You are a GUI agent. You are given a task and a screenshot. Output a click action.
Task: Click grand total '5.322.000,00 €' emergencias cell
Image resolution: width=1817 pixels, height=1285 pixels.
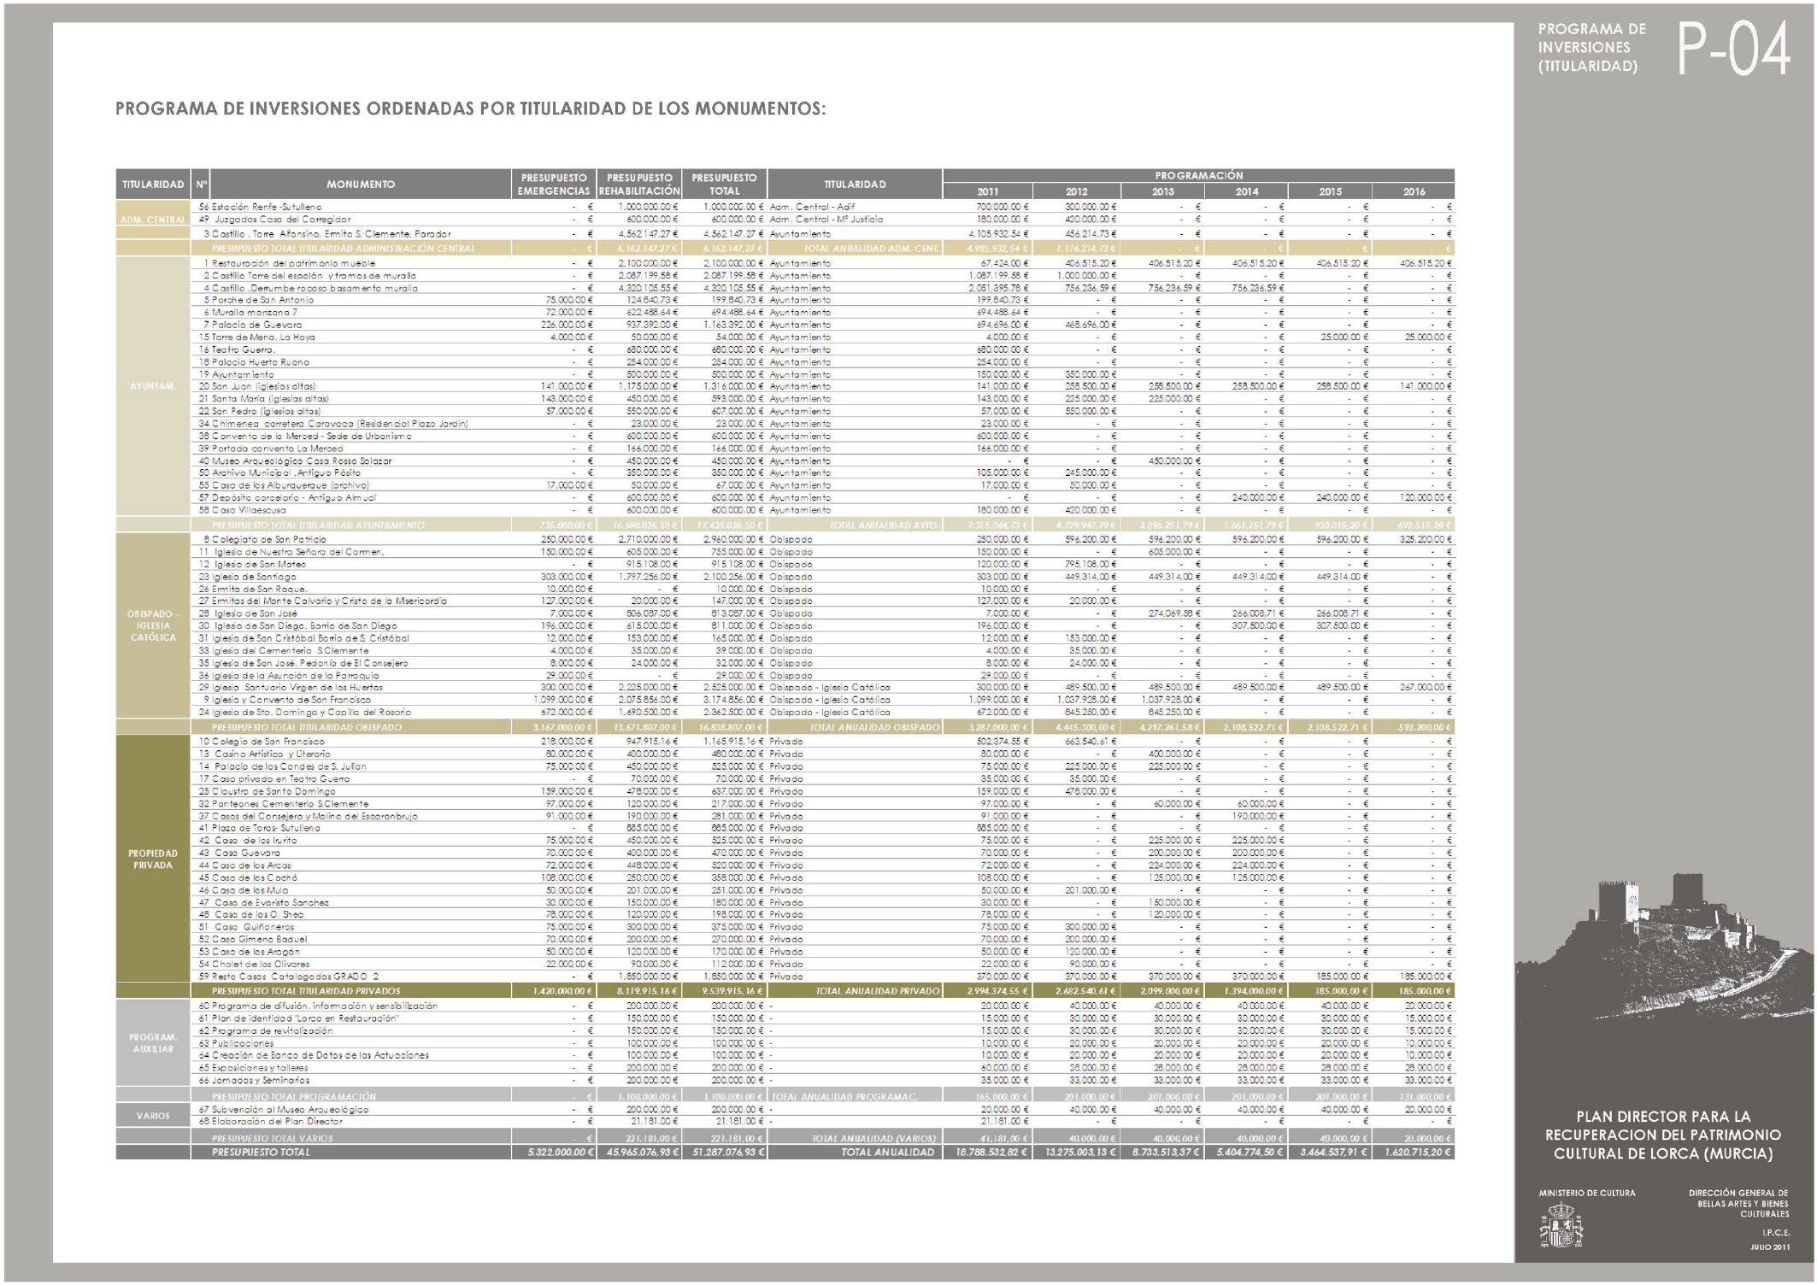pyautogui.click(x=553, y=1153)
